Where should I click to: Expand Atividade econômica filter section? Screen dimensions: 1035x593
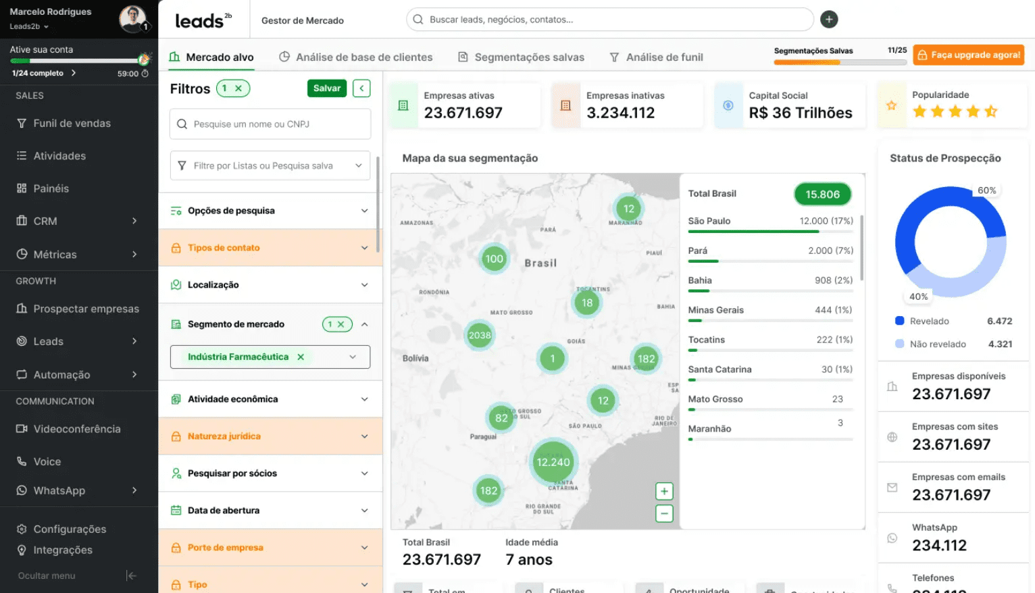(x=365, y=399)
